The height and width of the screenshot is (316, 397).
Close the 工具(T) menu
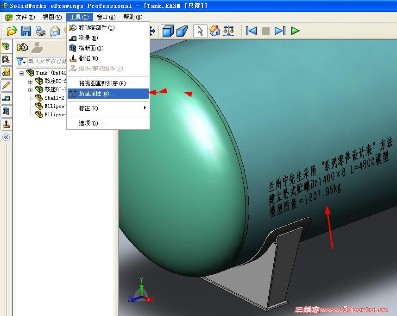tap(80, 17)
